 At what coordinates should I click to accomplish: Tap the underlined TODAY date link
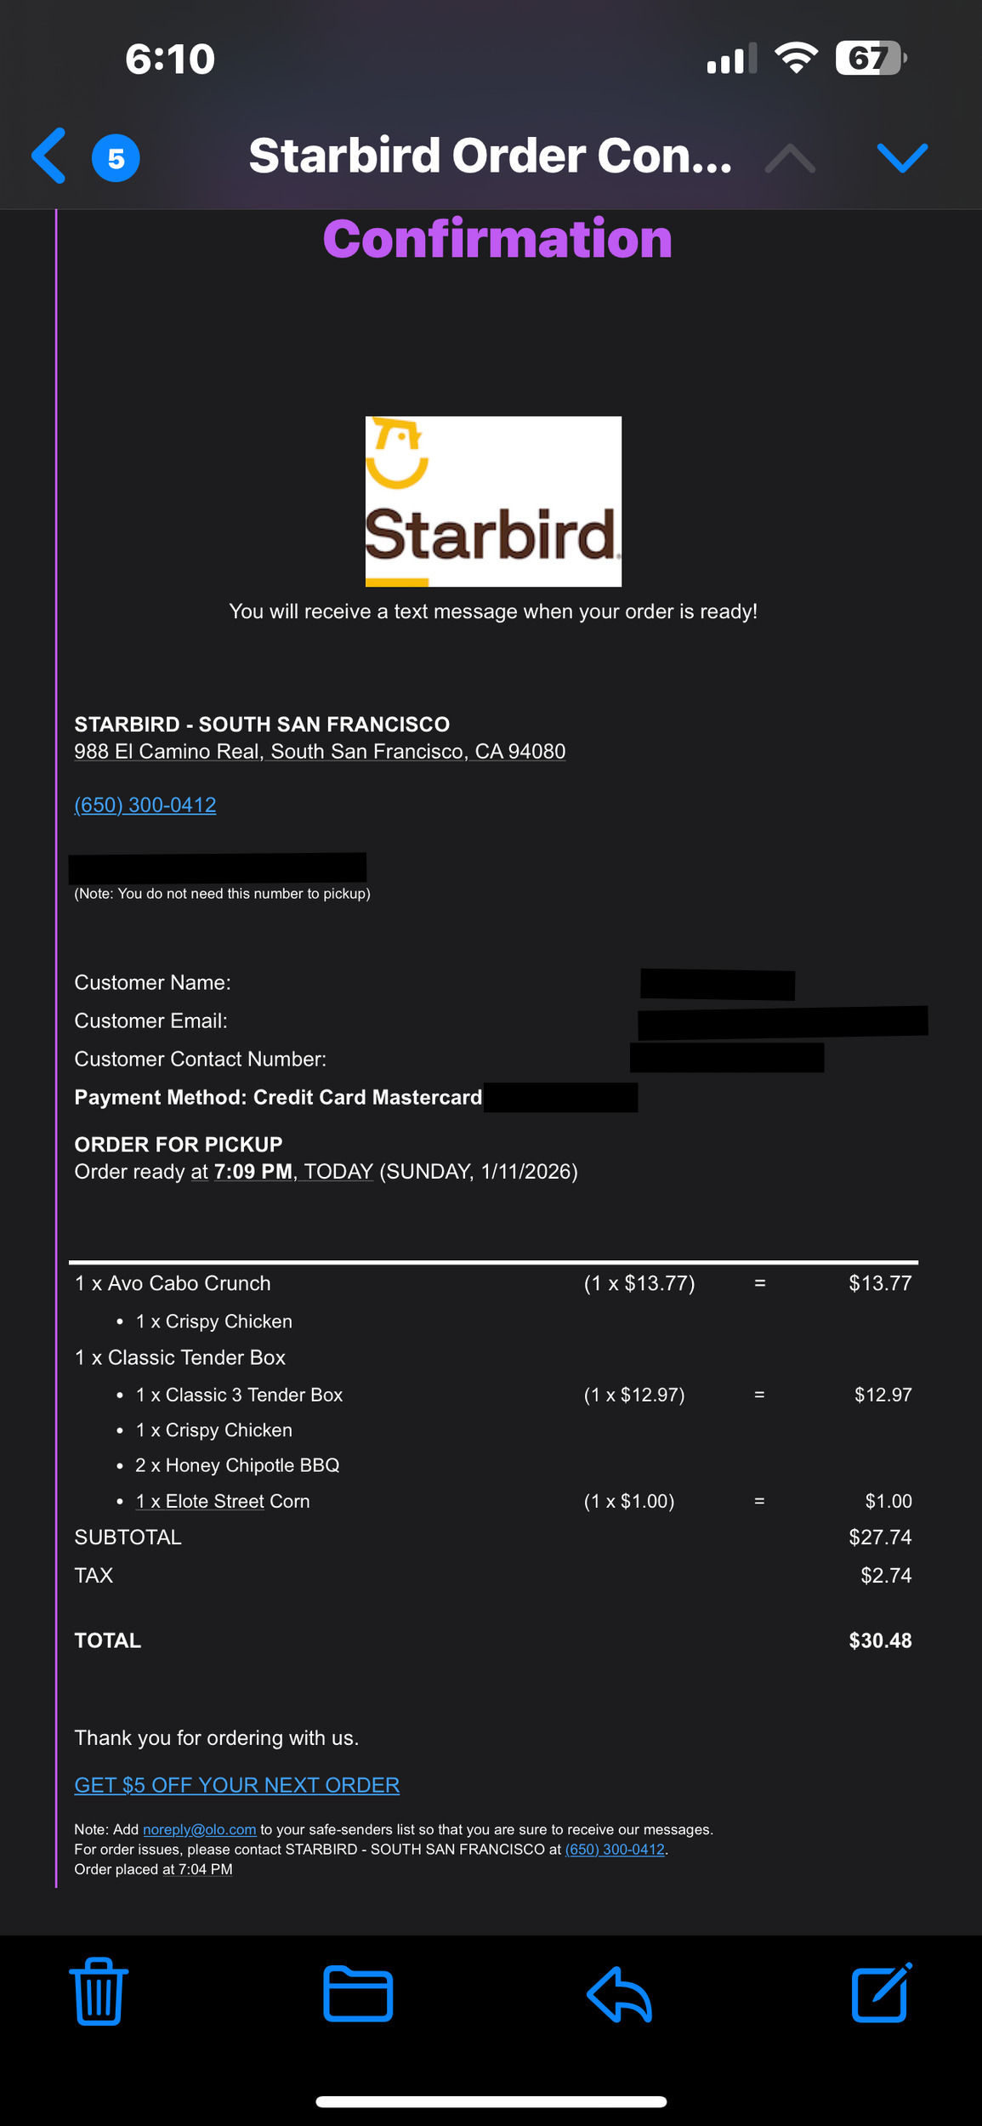(338, 1172)
